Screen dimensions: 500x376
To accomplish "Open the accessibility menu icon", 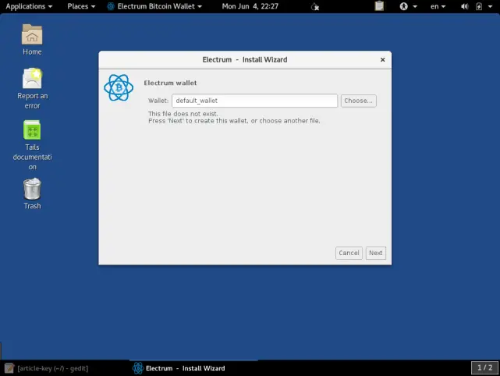I will tap(404, 6).
